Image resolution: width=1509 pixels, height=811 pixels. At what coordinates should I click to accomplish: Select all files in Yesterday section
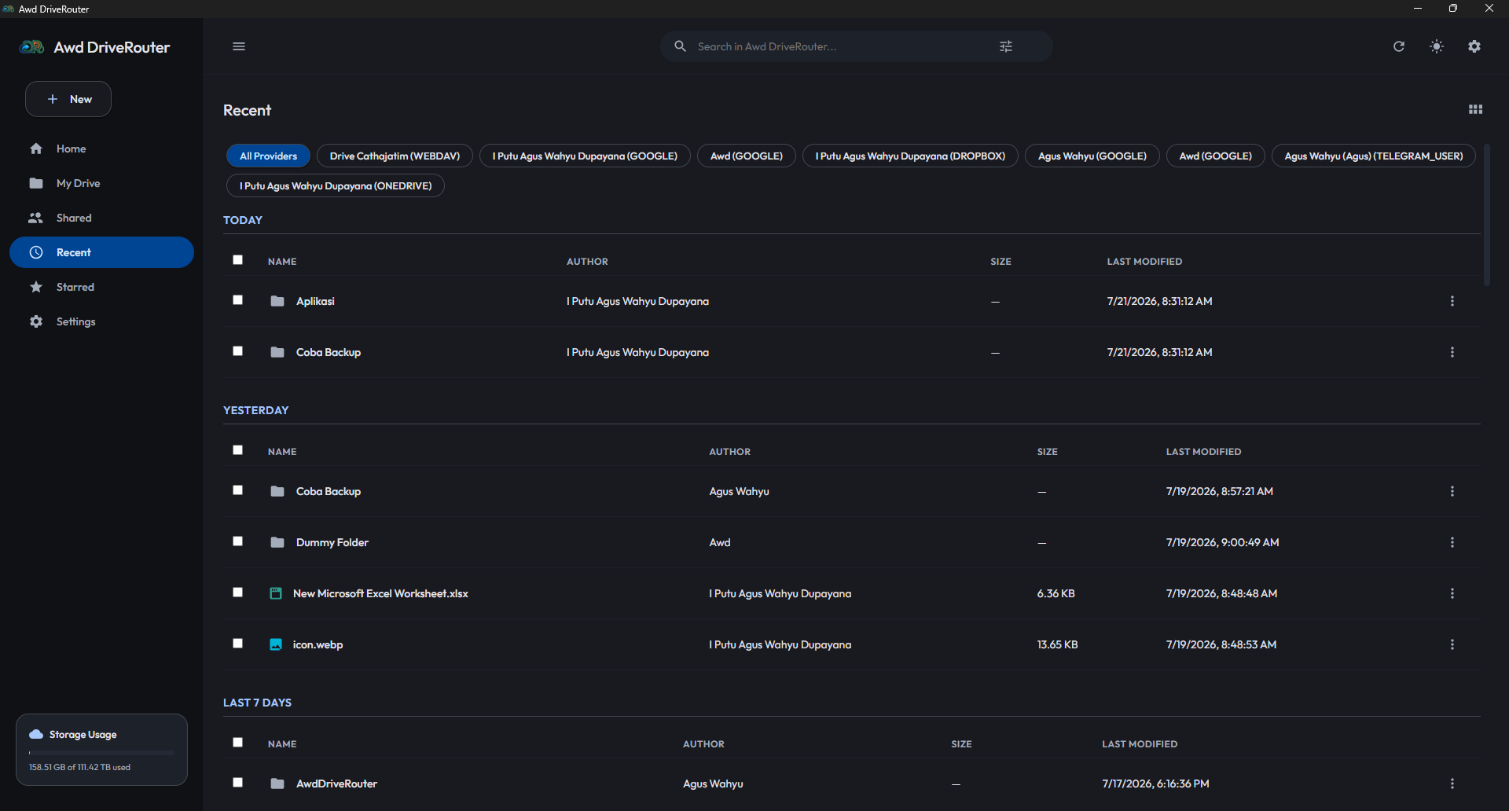[x=238, y=450]
